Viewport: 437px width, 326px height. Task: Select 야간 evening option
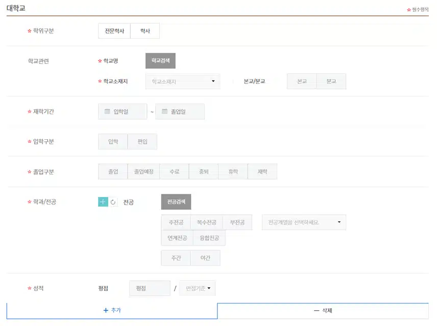(x=205, y=258)
